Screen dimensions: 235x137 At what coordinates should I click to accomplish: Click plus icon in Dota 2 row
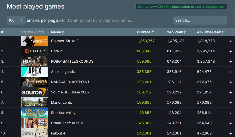click(231, 51)
